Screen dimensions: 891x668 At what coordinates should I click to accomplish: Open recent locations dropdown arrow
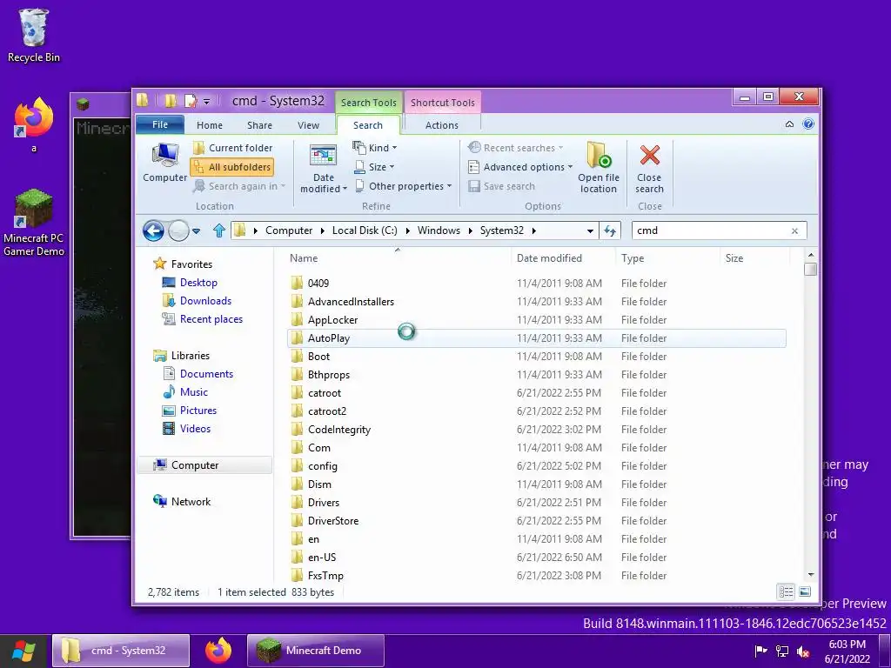coord(196,230)
